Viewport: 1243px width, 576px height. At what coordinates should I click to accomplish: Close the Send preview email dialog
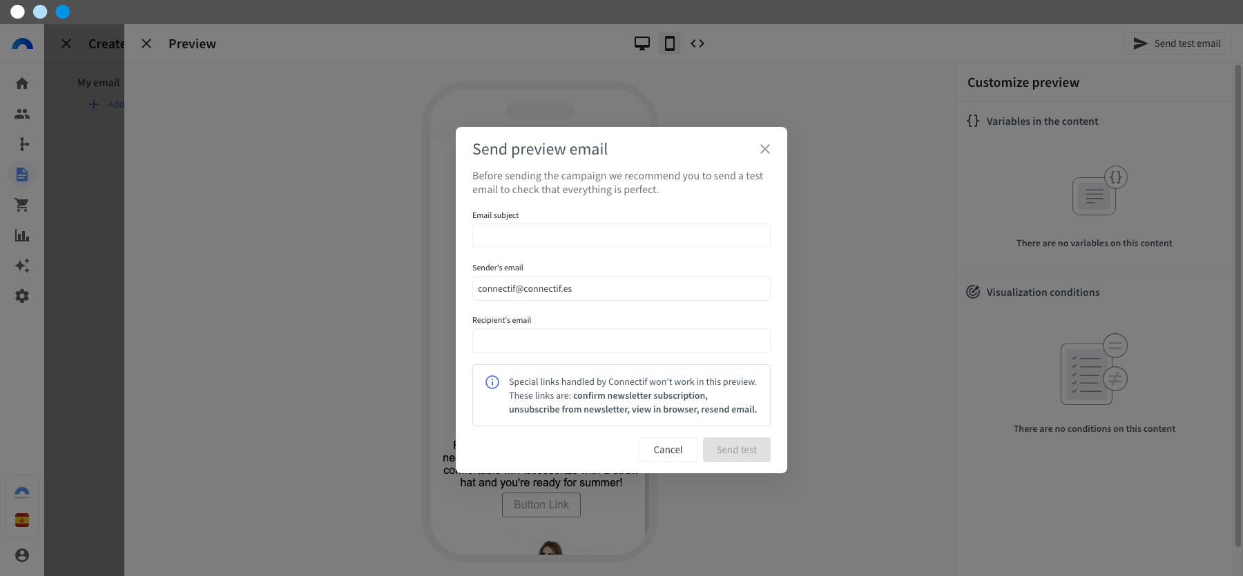tap(764, 149)
